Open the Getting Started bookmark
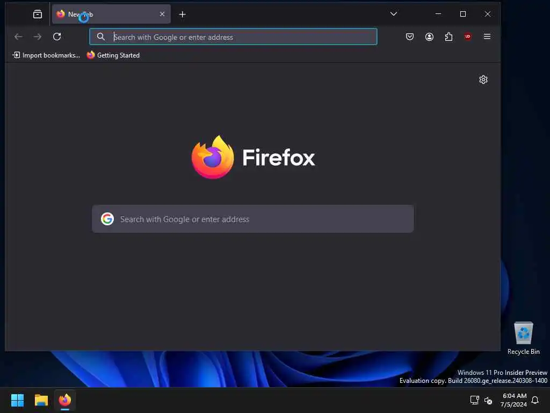The height and width of the screenshot is (413, 550). pos(113,55)
